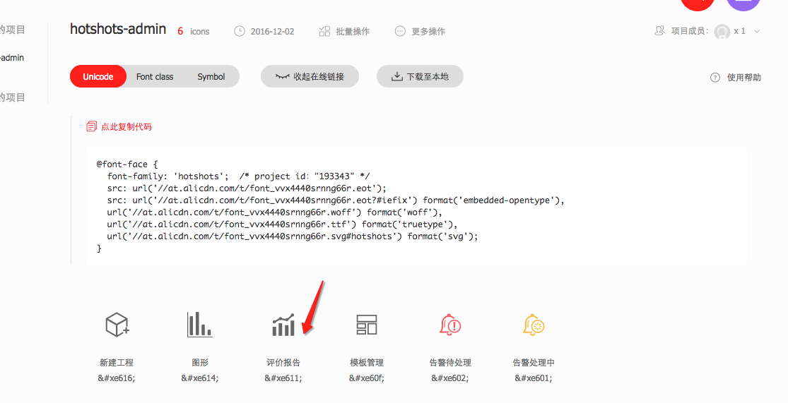The width and height of the screenshot is (788, 403).
Task: Select the red 告警待处理 bell icon
Action: [450, 325]
